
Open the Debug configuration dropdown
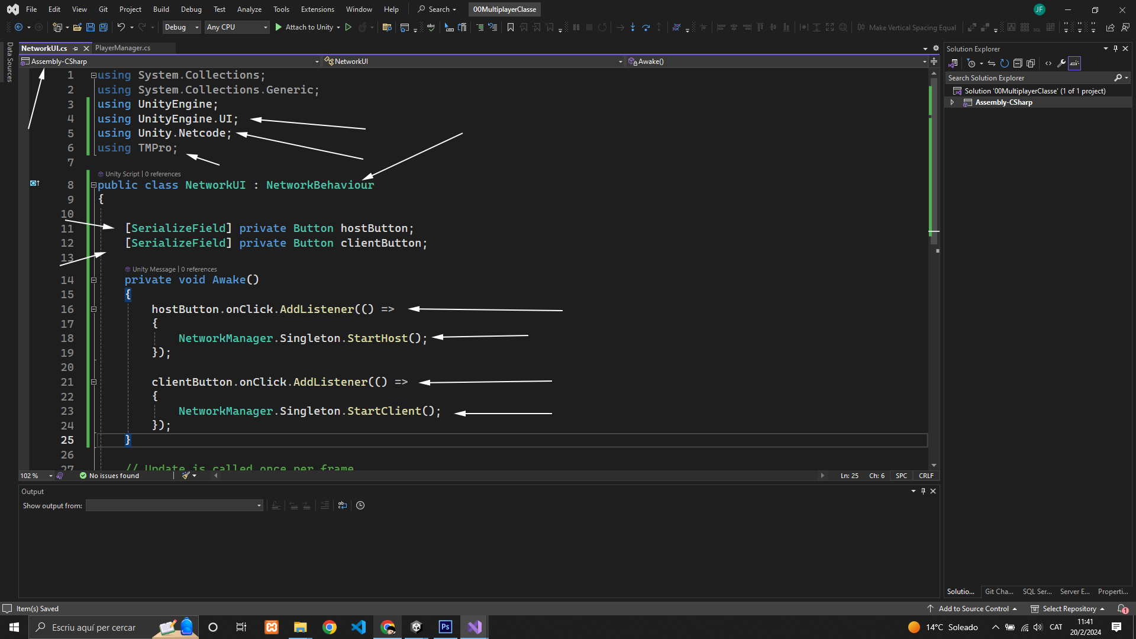pos(181,27)
